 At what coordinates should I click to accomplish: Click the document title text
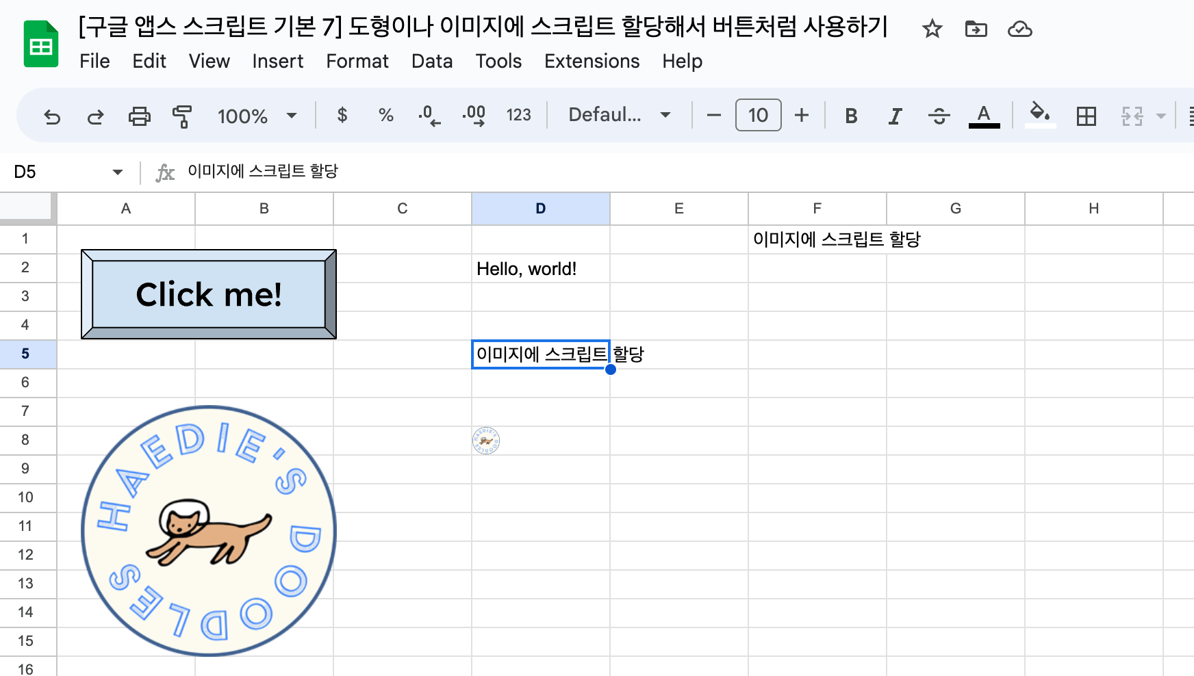483,27
